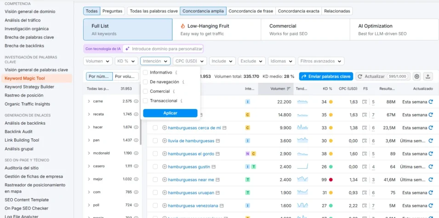The image size is (439, 218).
Task: Open the Include filter dropdown
Action: point(222,61)
